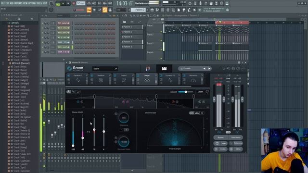308x173 pixels.
Task: Click the Gain Match button in Ozone
Action: coord(236,137)
